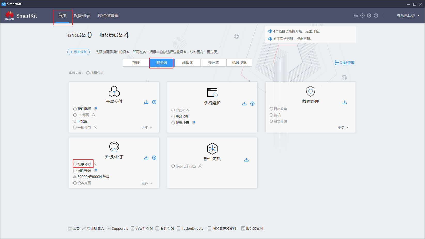
Task: Click download icon on 升级/补丁 card
Action: (146, 158)
